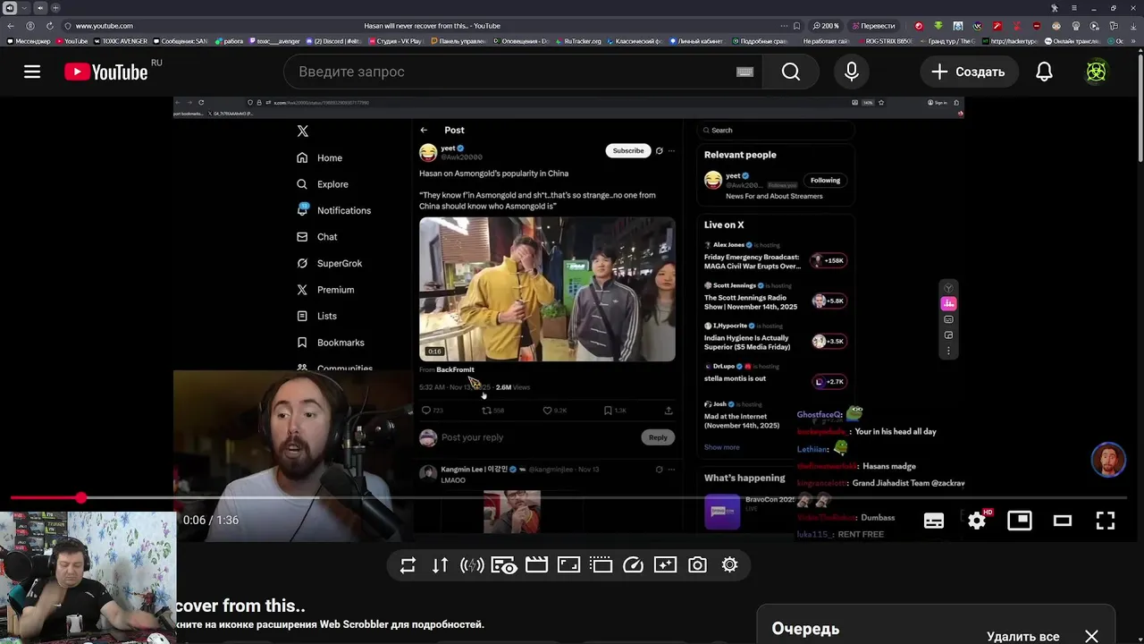Screen dimensions: 1144x644
Task: Click the eye-screen icon in enhancer toolbar
Action: click(x=504, y=565)
